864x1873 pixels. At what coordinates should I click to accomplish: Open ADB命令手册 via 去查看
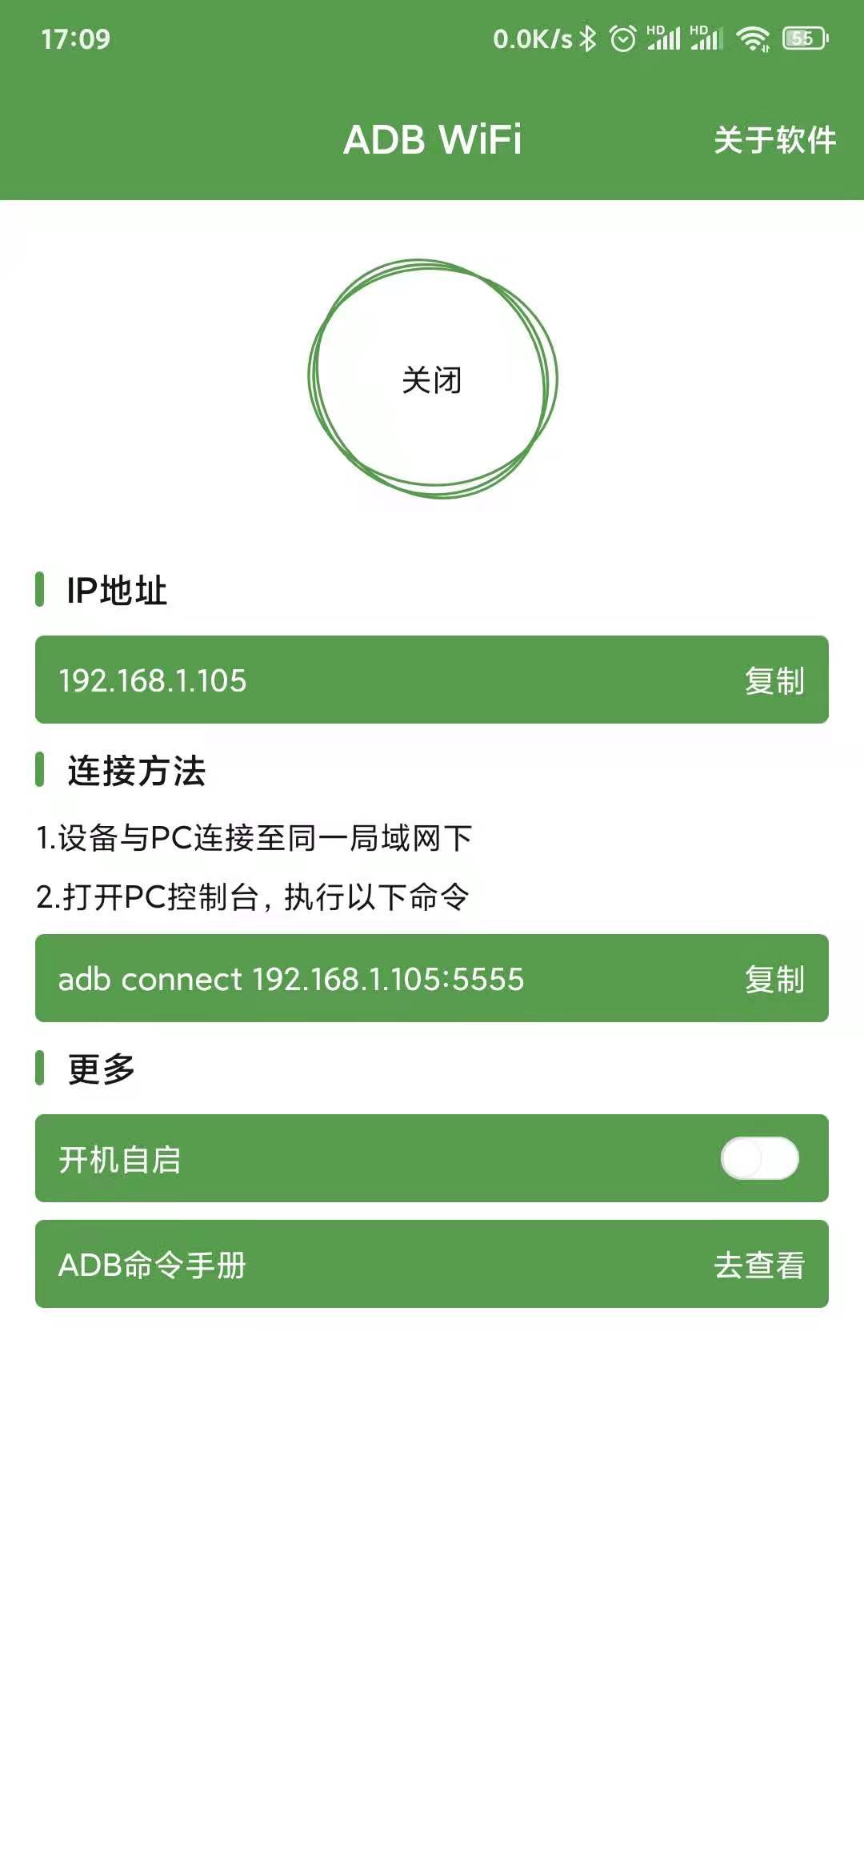pyautogui.click(x=760, y=1265)
